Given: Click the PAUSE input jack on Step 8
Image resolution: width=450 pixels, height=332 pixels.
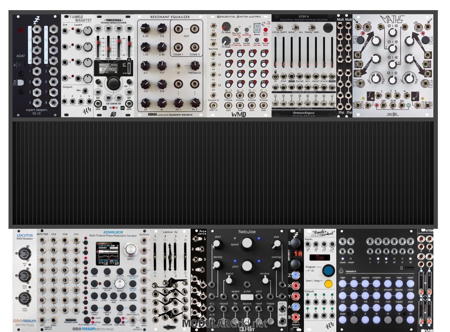Looking at the screenshot, I should tap(299, 76).
